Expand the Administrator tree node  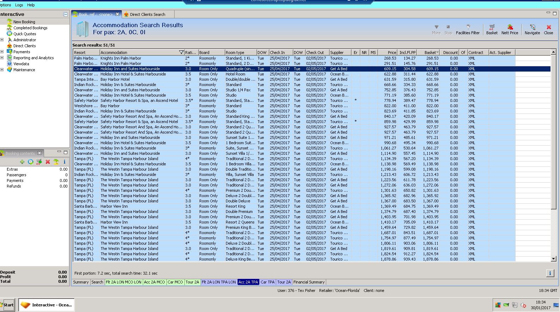coord(2,40)
